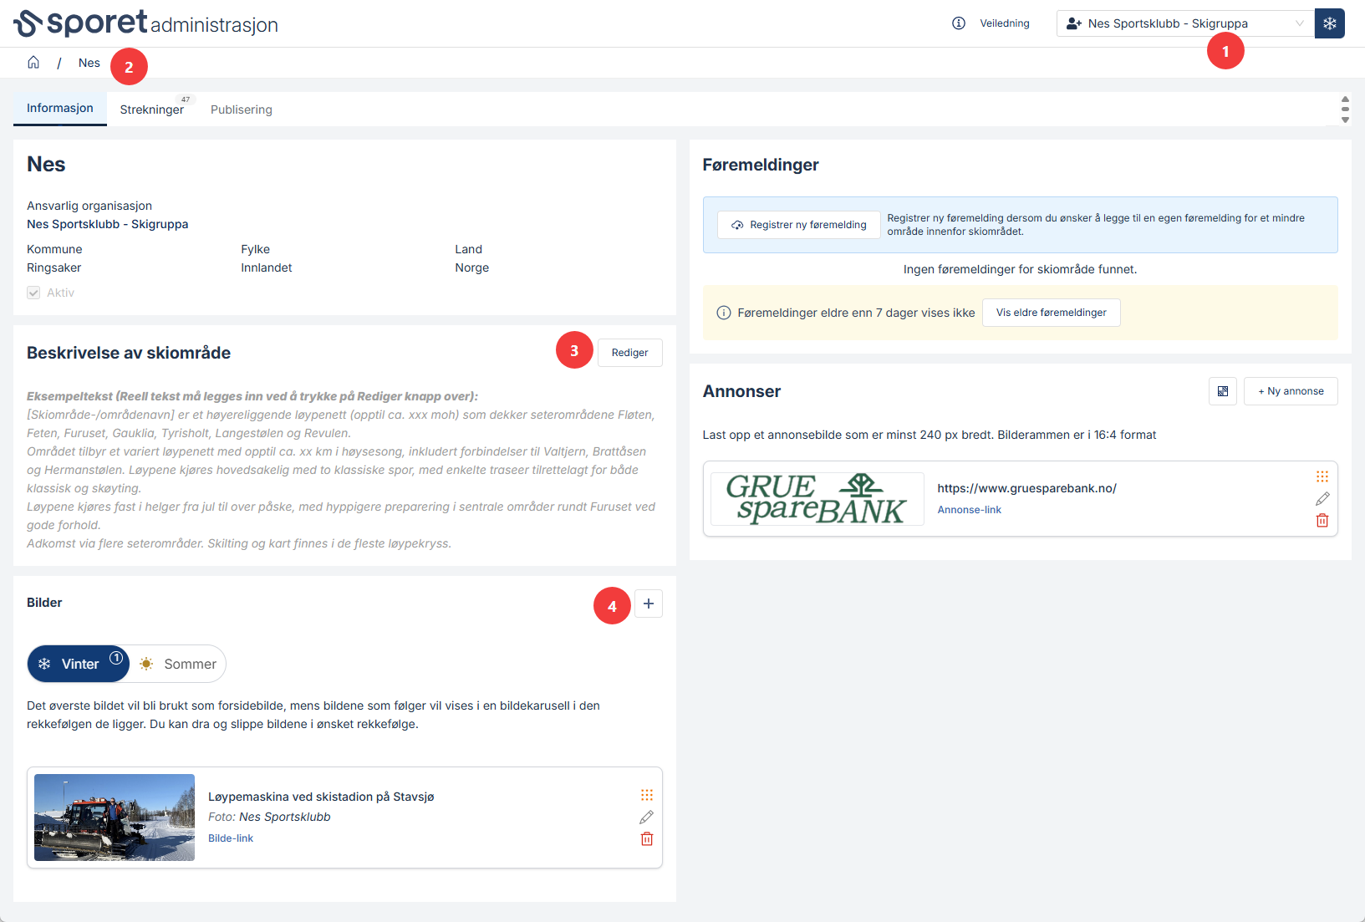This screenshot has width=1365, height=922.
Task: Delete the Grue Sparebank ad
Action: (1322, 520)
